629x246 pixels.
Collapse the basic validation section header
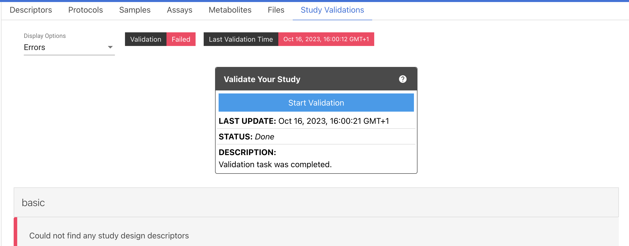pos(316,202)
